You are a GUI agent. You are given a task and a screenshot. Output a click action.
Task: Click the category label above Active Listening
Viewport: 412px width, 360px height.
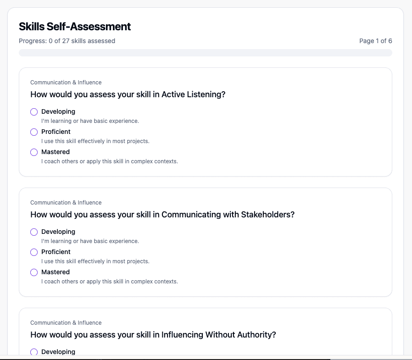pos(66,83)
